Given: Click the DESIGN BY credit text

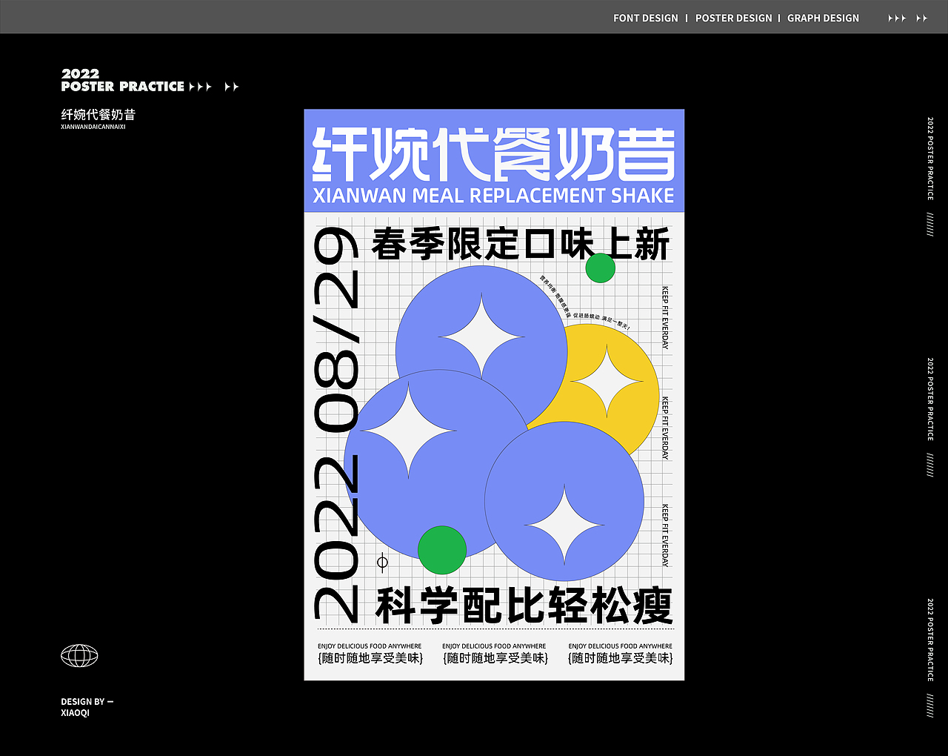Looking at the screenshot, I should [87, 701].
